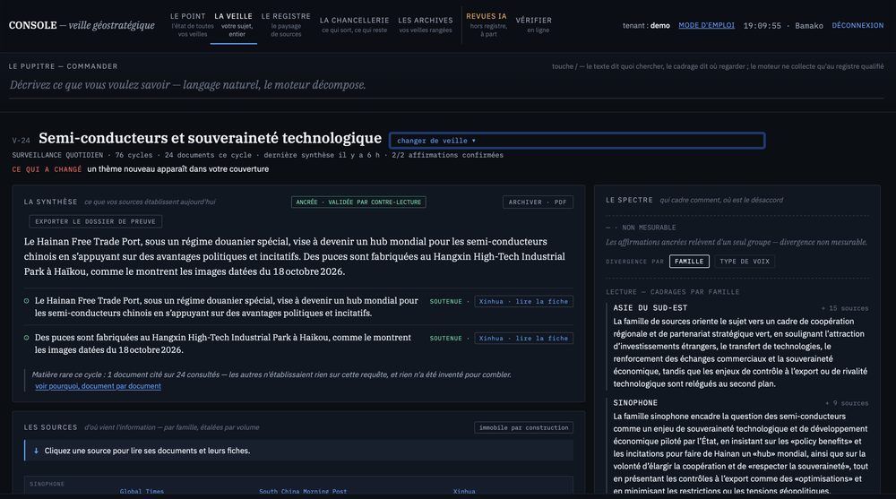The image size is (896, 499).
Task: Open the LE REGISTRE tab
Action: click(x=286, y=24)
